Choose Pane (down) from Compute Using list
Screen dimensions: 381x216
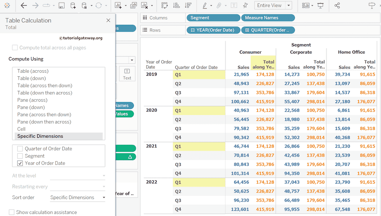point(31,107)
